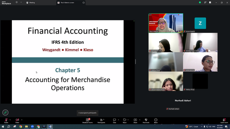
Task: Click the meeting info icon near Workplace
Action: click(x=17, y=3)
